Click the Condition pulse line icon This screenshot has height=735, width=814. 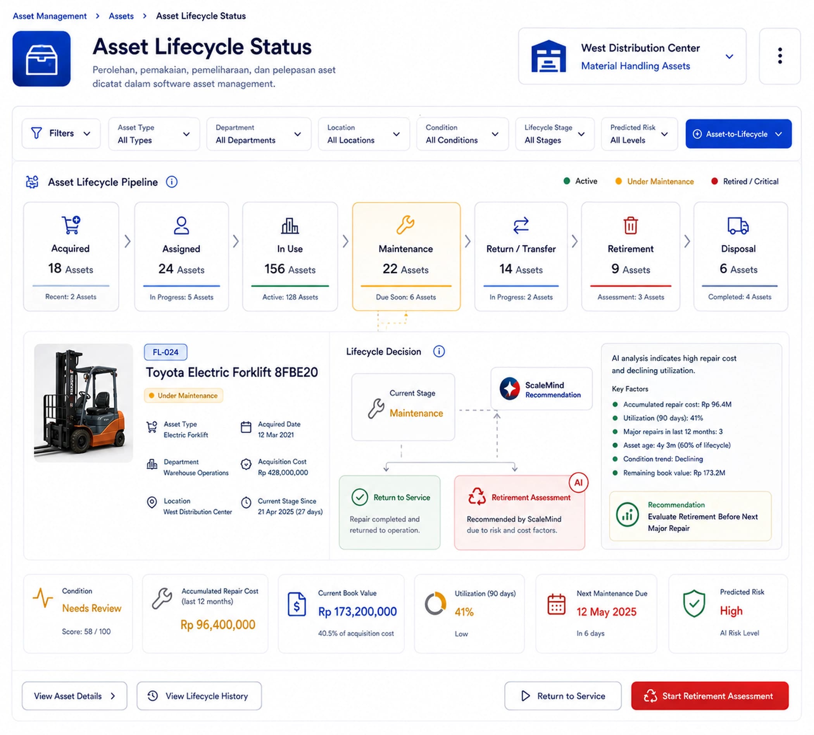[x=43, y=598]
